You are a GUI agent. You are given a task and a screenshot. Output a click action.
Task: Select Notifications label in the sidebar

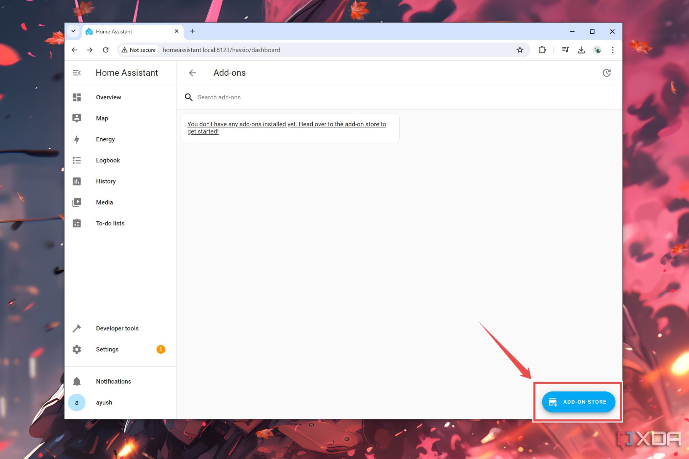click(x=114, y=381)
